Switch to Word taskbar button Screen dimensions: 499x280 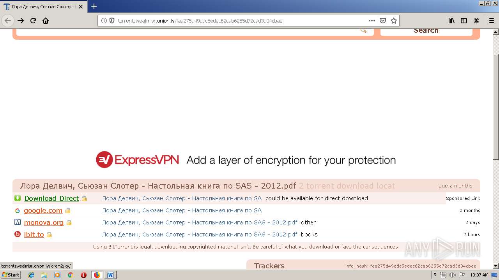click(110, 275)
